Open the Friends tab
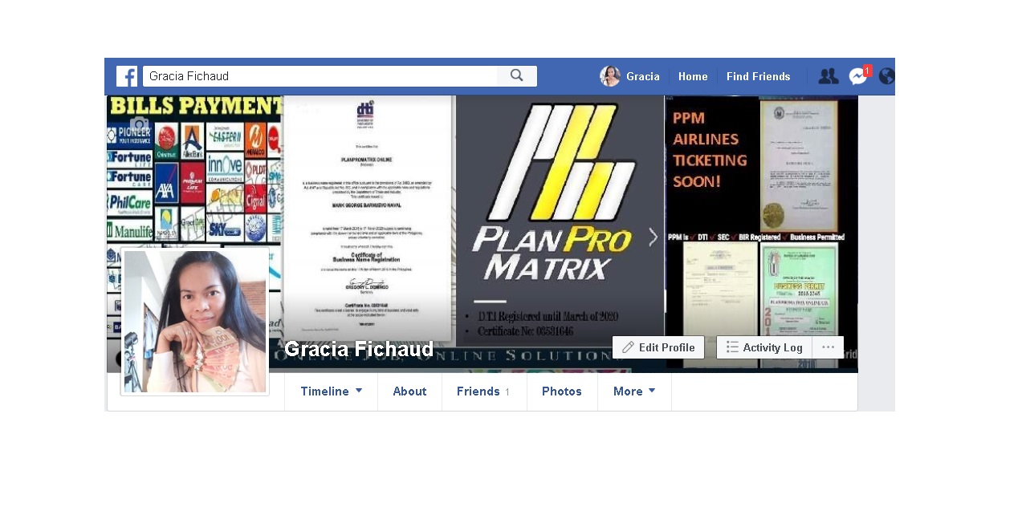Viewport: 1026px width, 515px height. [483, 391]
